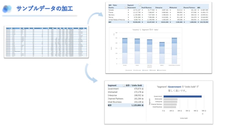Open the Segment sort dropdown in the Units Sold table
The image size is (225, 125).
click(124, 86)
